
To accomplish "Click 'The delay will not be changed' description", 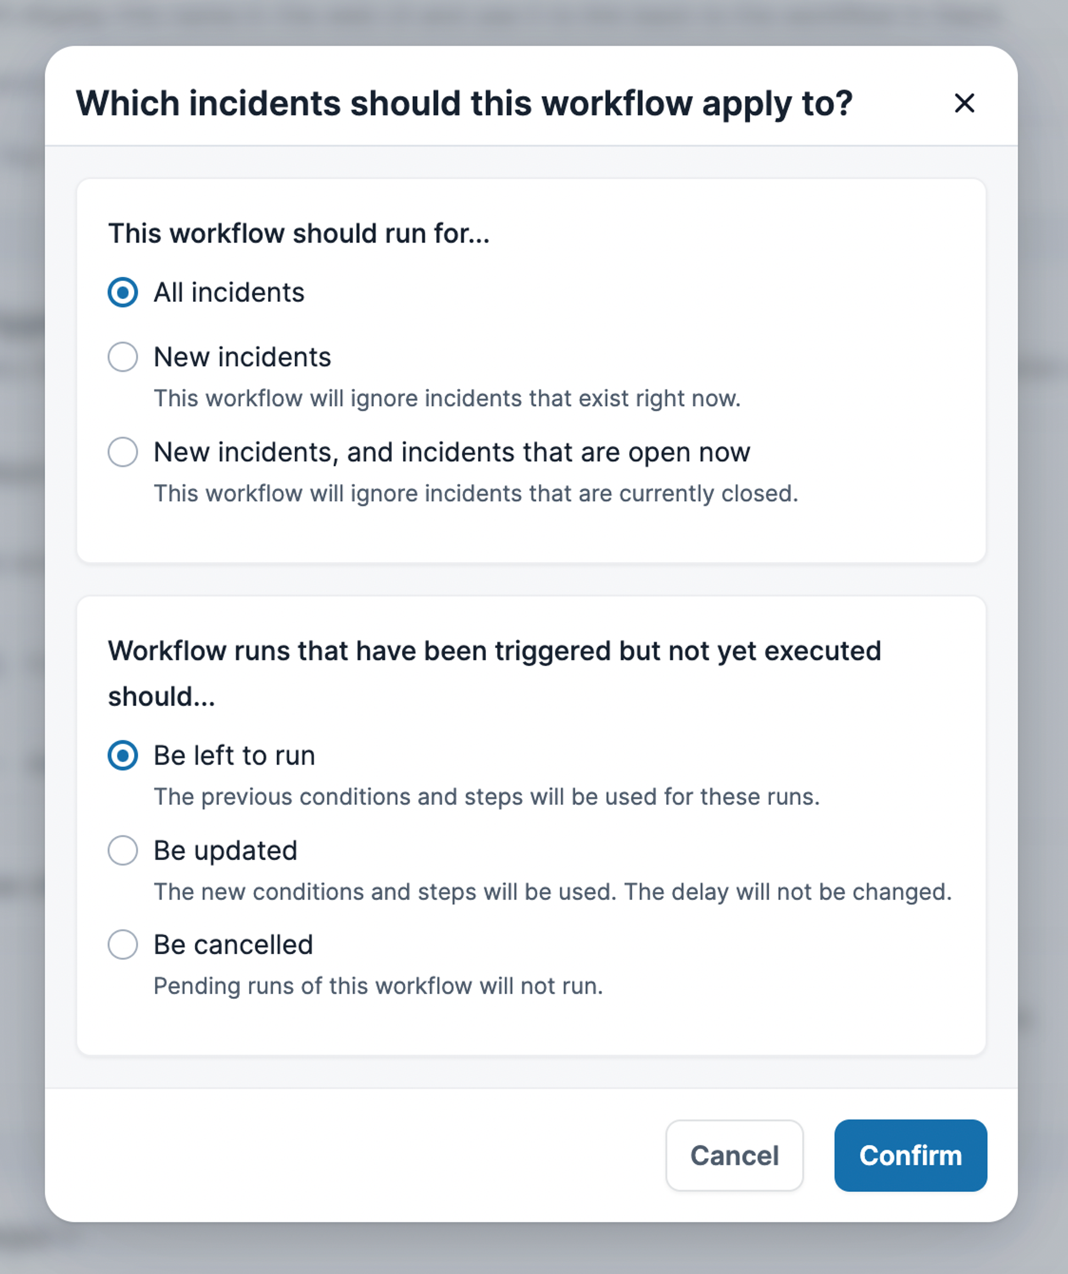I will (788, 892).
